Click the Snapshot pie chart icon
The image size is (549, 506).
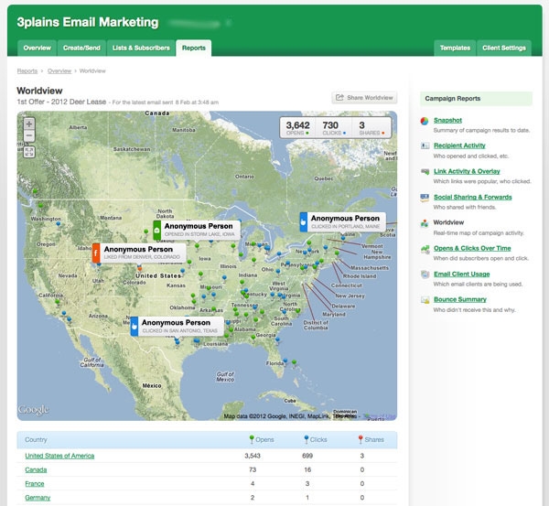pyautogui.click(x=425, y=121)
